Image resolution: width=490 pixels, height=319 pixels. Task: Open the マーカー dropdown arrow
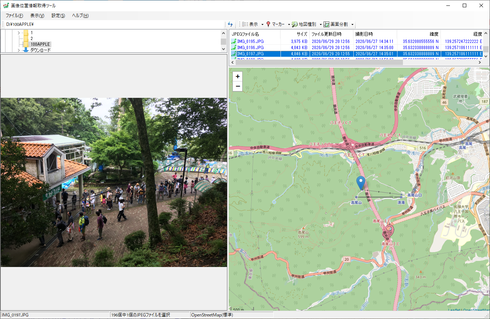(x=289, y=25)
